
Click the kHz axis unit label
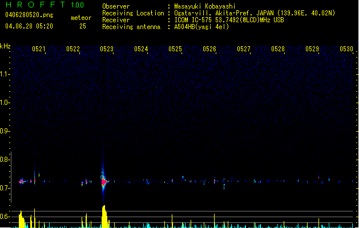pyautogui.click(x=5, y=46)
